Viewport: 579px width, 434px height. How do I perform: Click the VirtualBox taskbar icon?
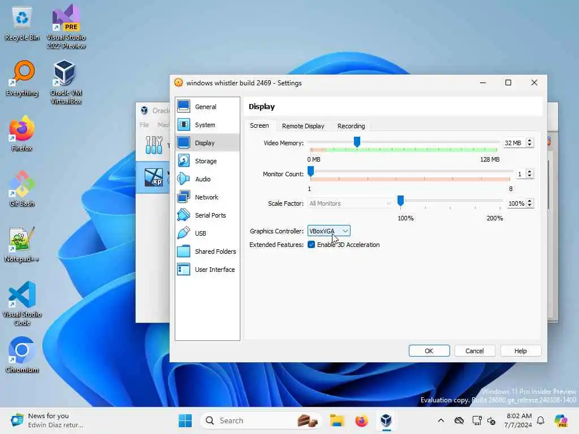(x=386, y=420)
